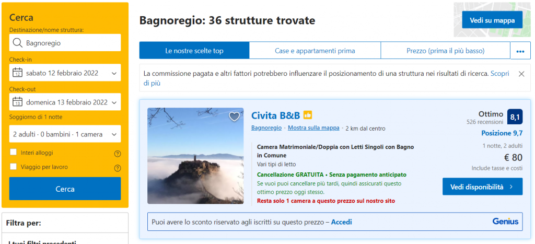The width and height of the screenshot is (535, 244).
Task: Click help icon next to Interi alloggi
Action: point(118,154)
